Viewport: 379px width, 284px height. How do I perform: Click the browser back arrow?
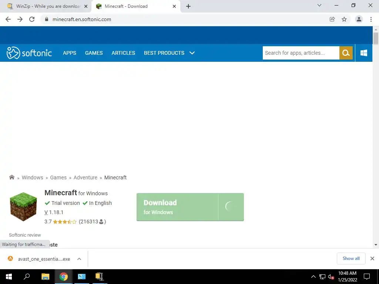click(8, 19)
